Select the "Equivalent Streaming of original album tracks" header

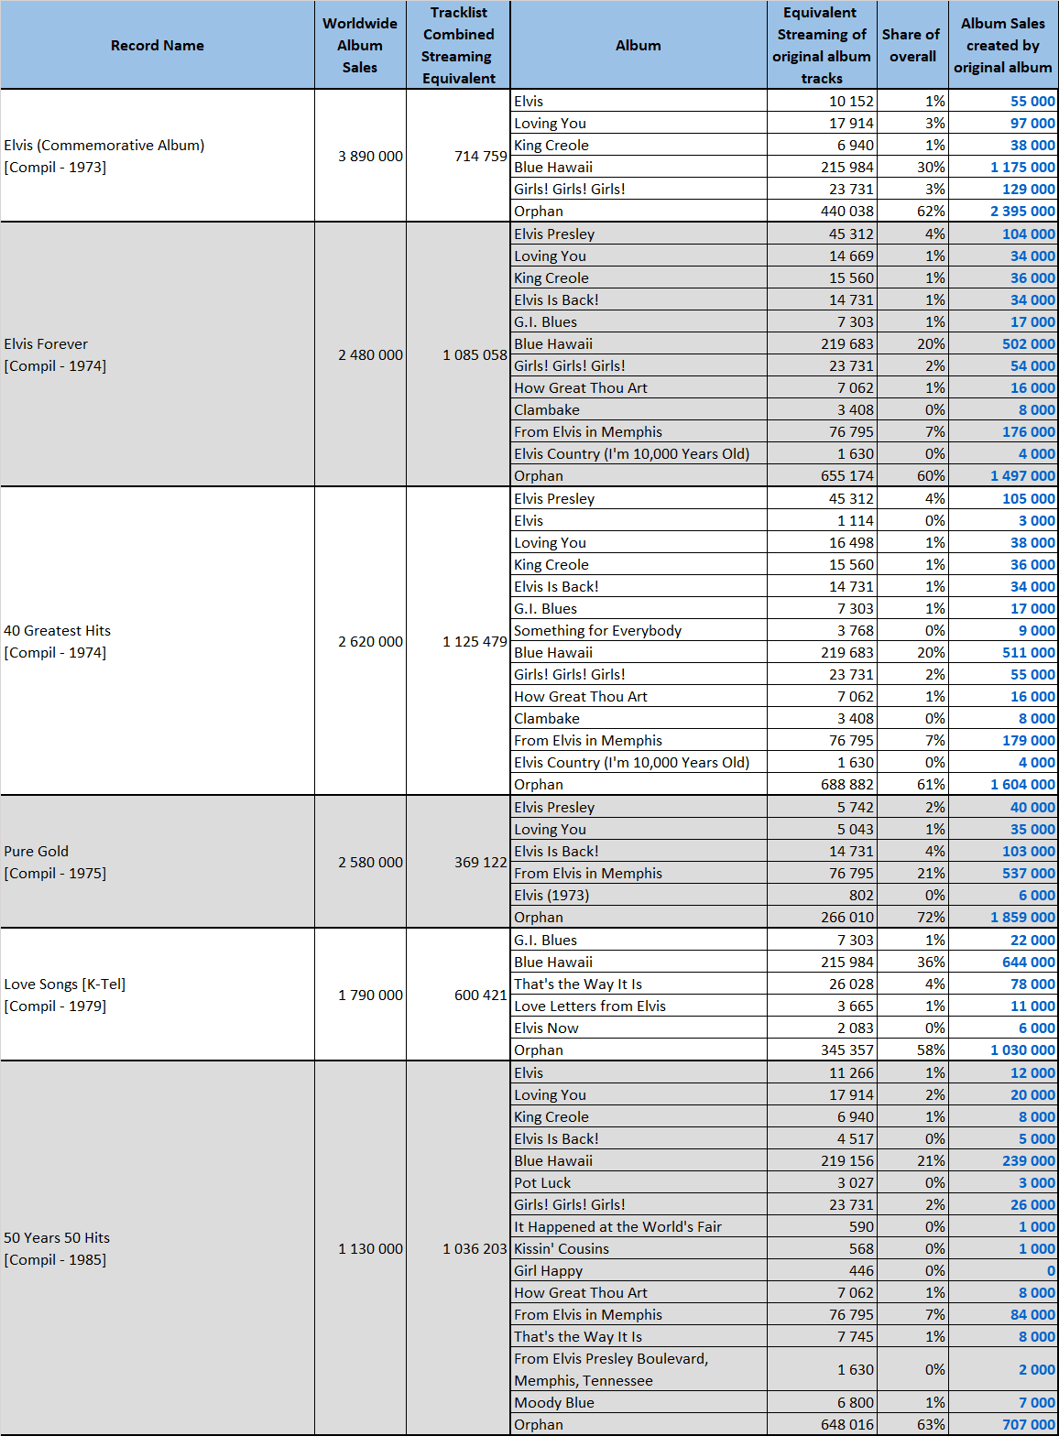pyautogui.click(x=822, y=45)
